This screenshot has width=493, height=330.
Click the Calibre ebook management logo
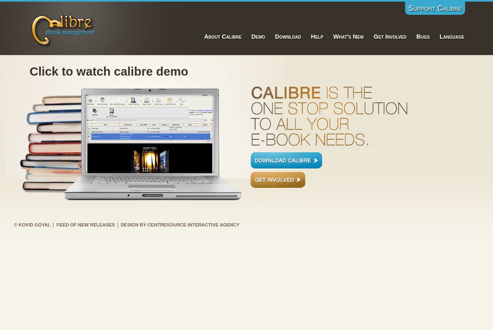click(x=63, y=30)
